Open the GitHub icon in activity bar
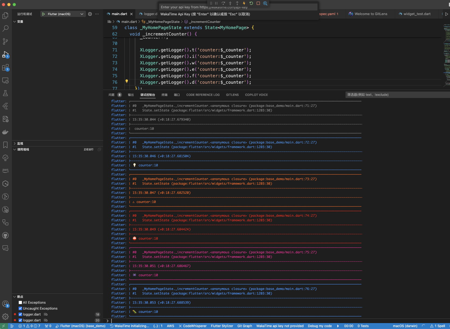Screen dimensions: 450x329 click(5, 235)
